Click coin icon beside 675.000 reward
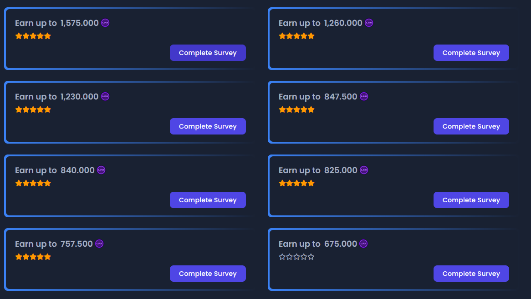The height and width of the screenshot is (299, 531). point(363,244)
